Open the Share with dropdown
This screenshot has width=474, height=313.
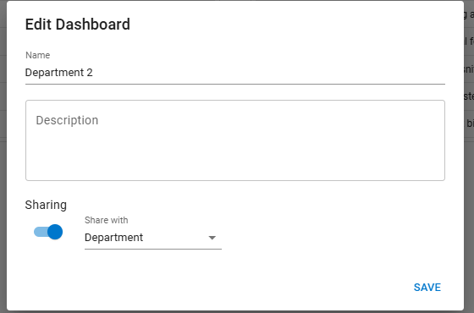click(153, 238)
